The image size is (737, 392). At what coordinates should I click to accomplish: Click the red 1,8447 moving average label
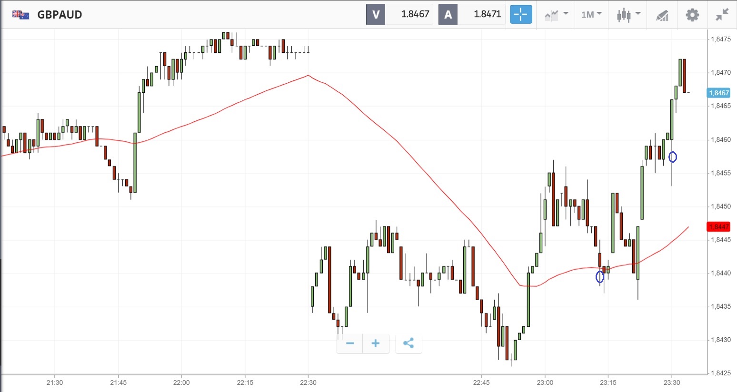(719, 226)
